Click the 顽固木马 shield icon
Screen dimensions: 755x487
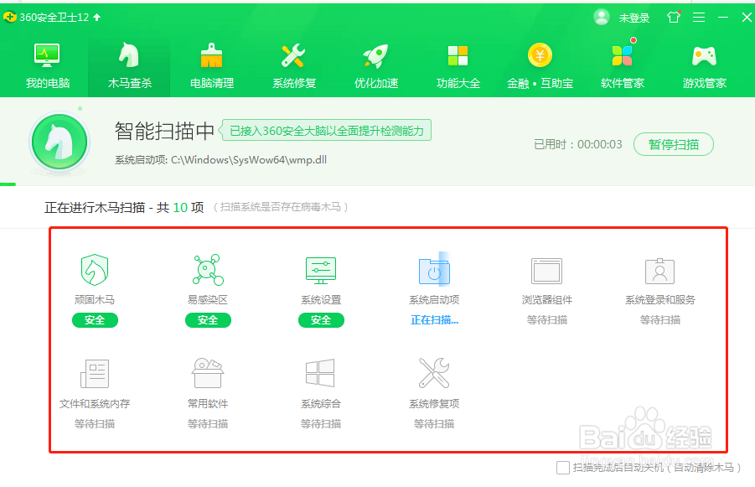tap(95, 270)
